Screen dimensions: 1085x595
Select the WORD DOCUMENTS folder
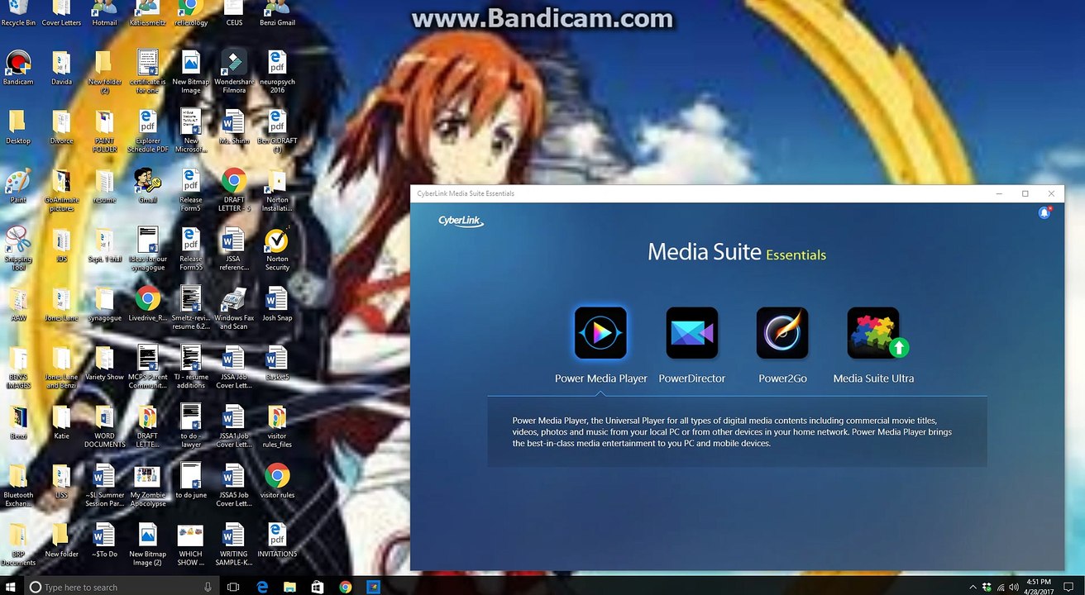pos(104,426)
